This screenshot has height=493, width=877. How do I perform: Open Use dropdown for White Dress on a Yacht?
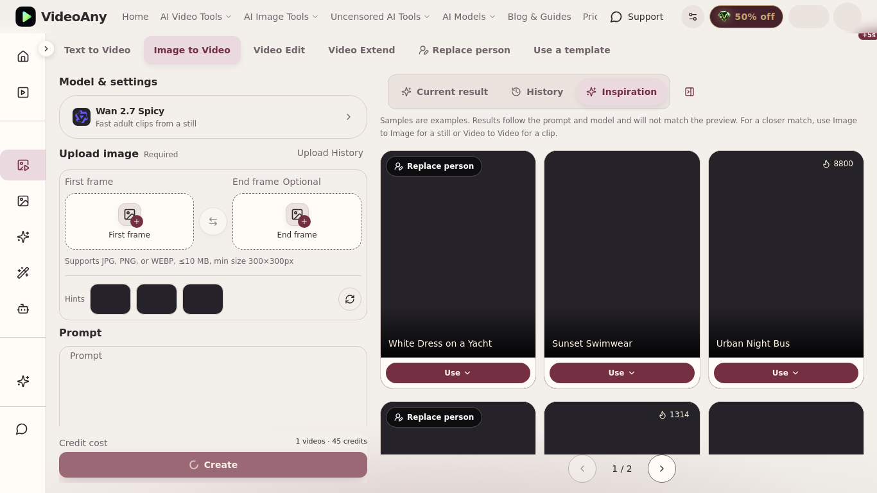coord(458,373)
